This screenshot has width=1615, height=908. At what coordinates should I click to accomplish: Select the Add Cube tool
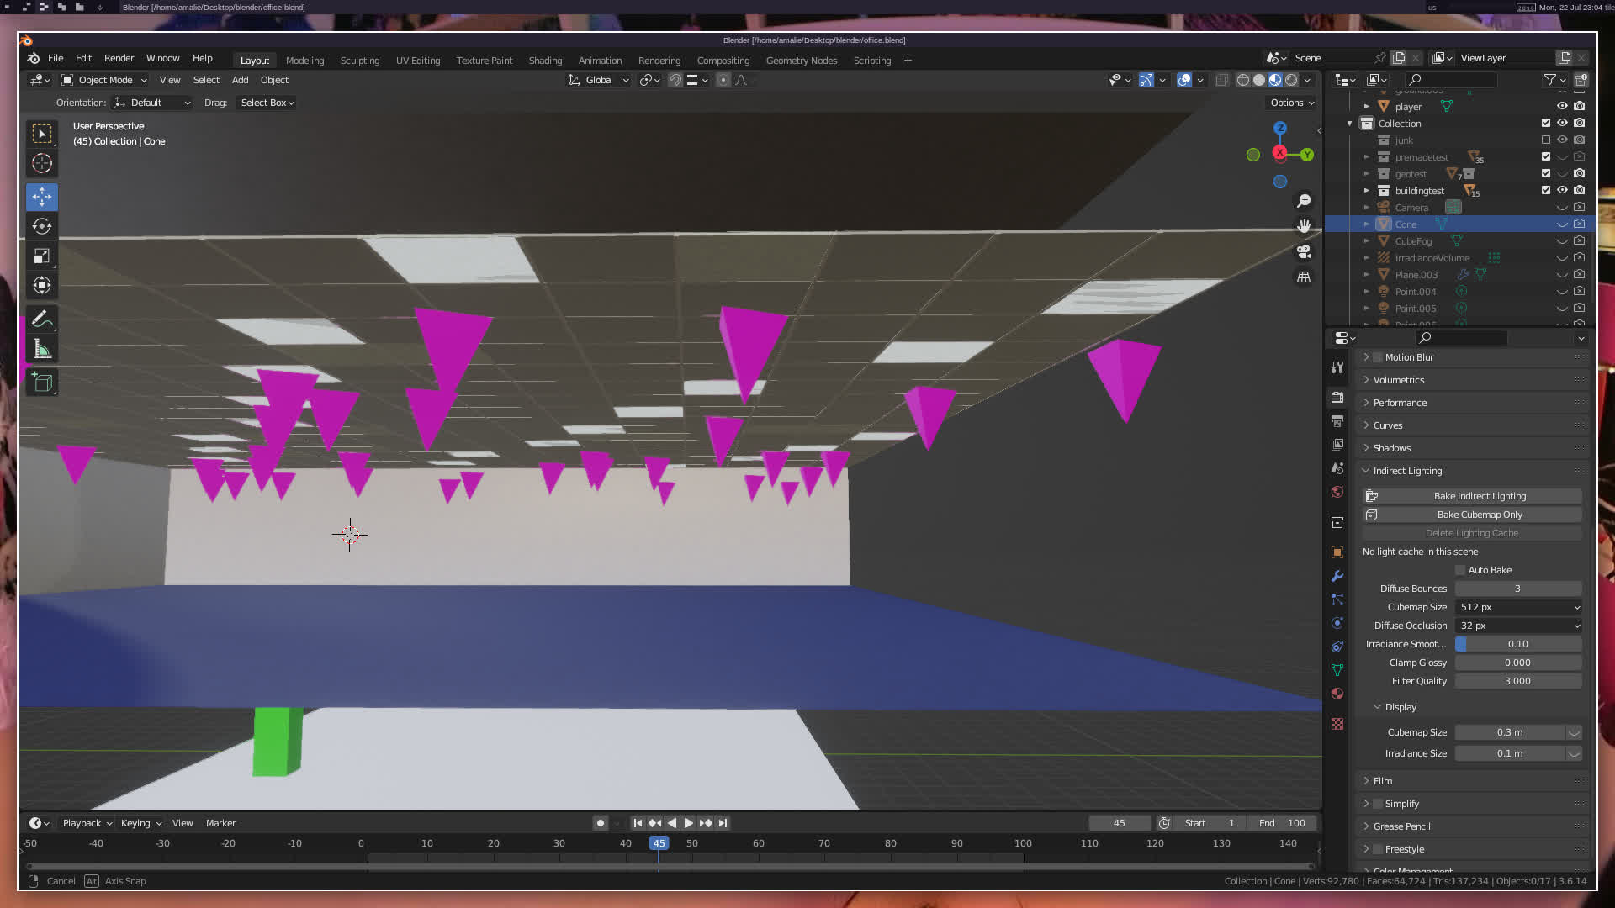click(x=42, y=383)
